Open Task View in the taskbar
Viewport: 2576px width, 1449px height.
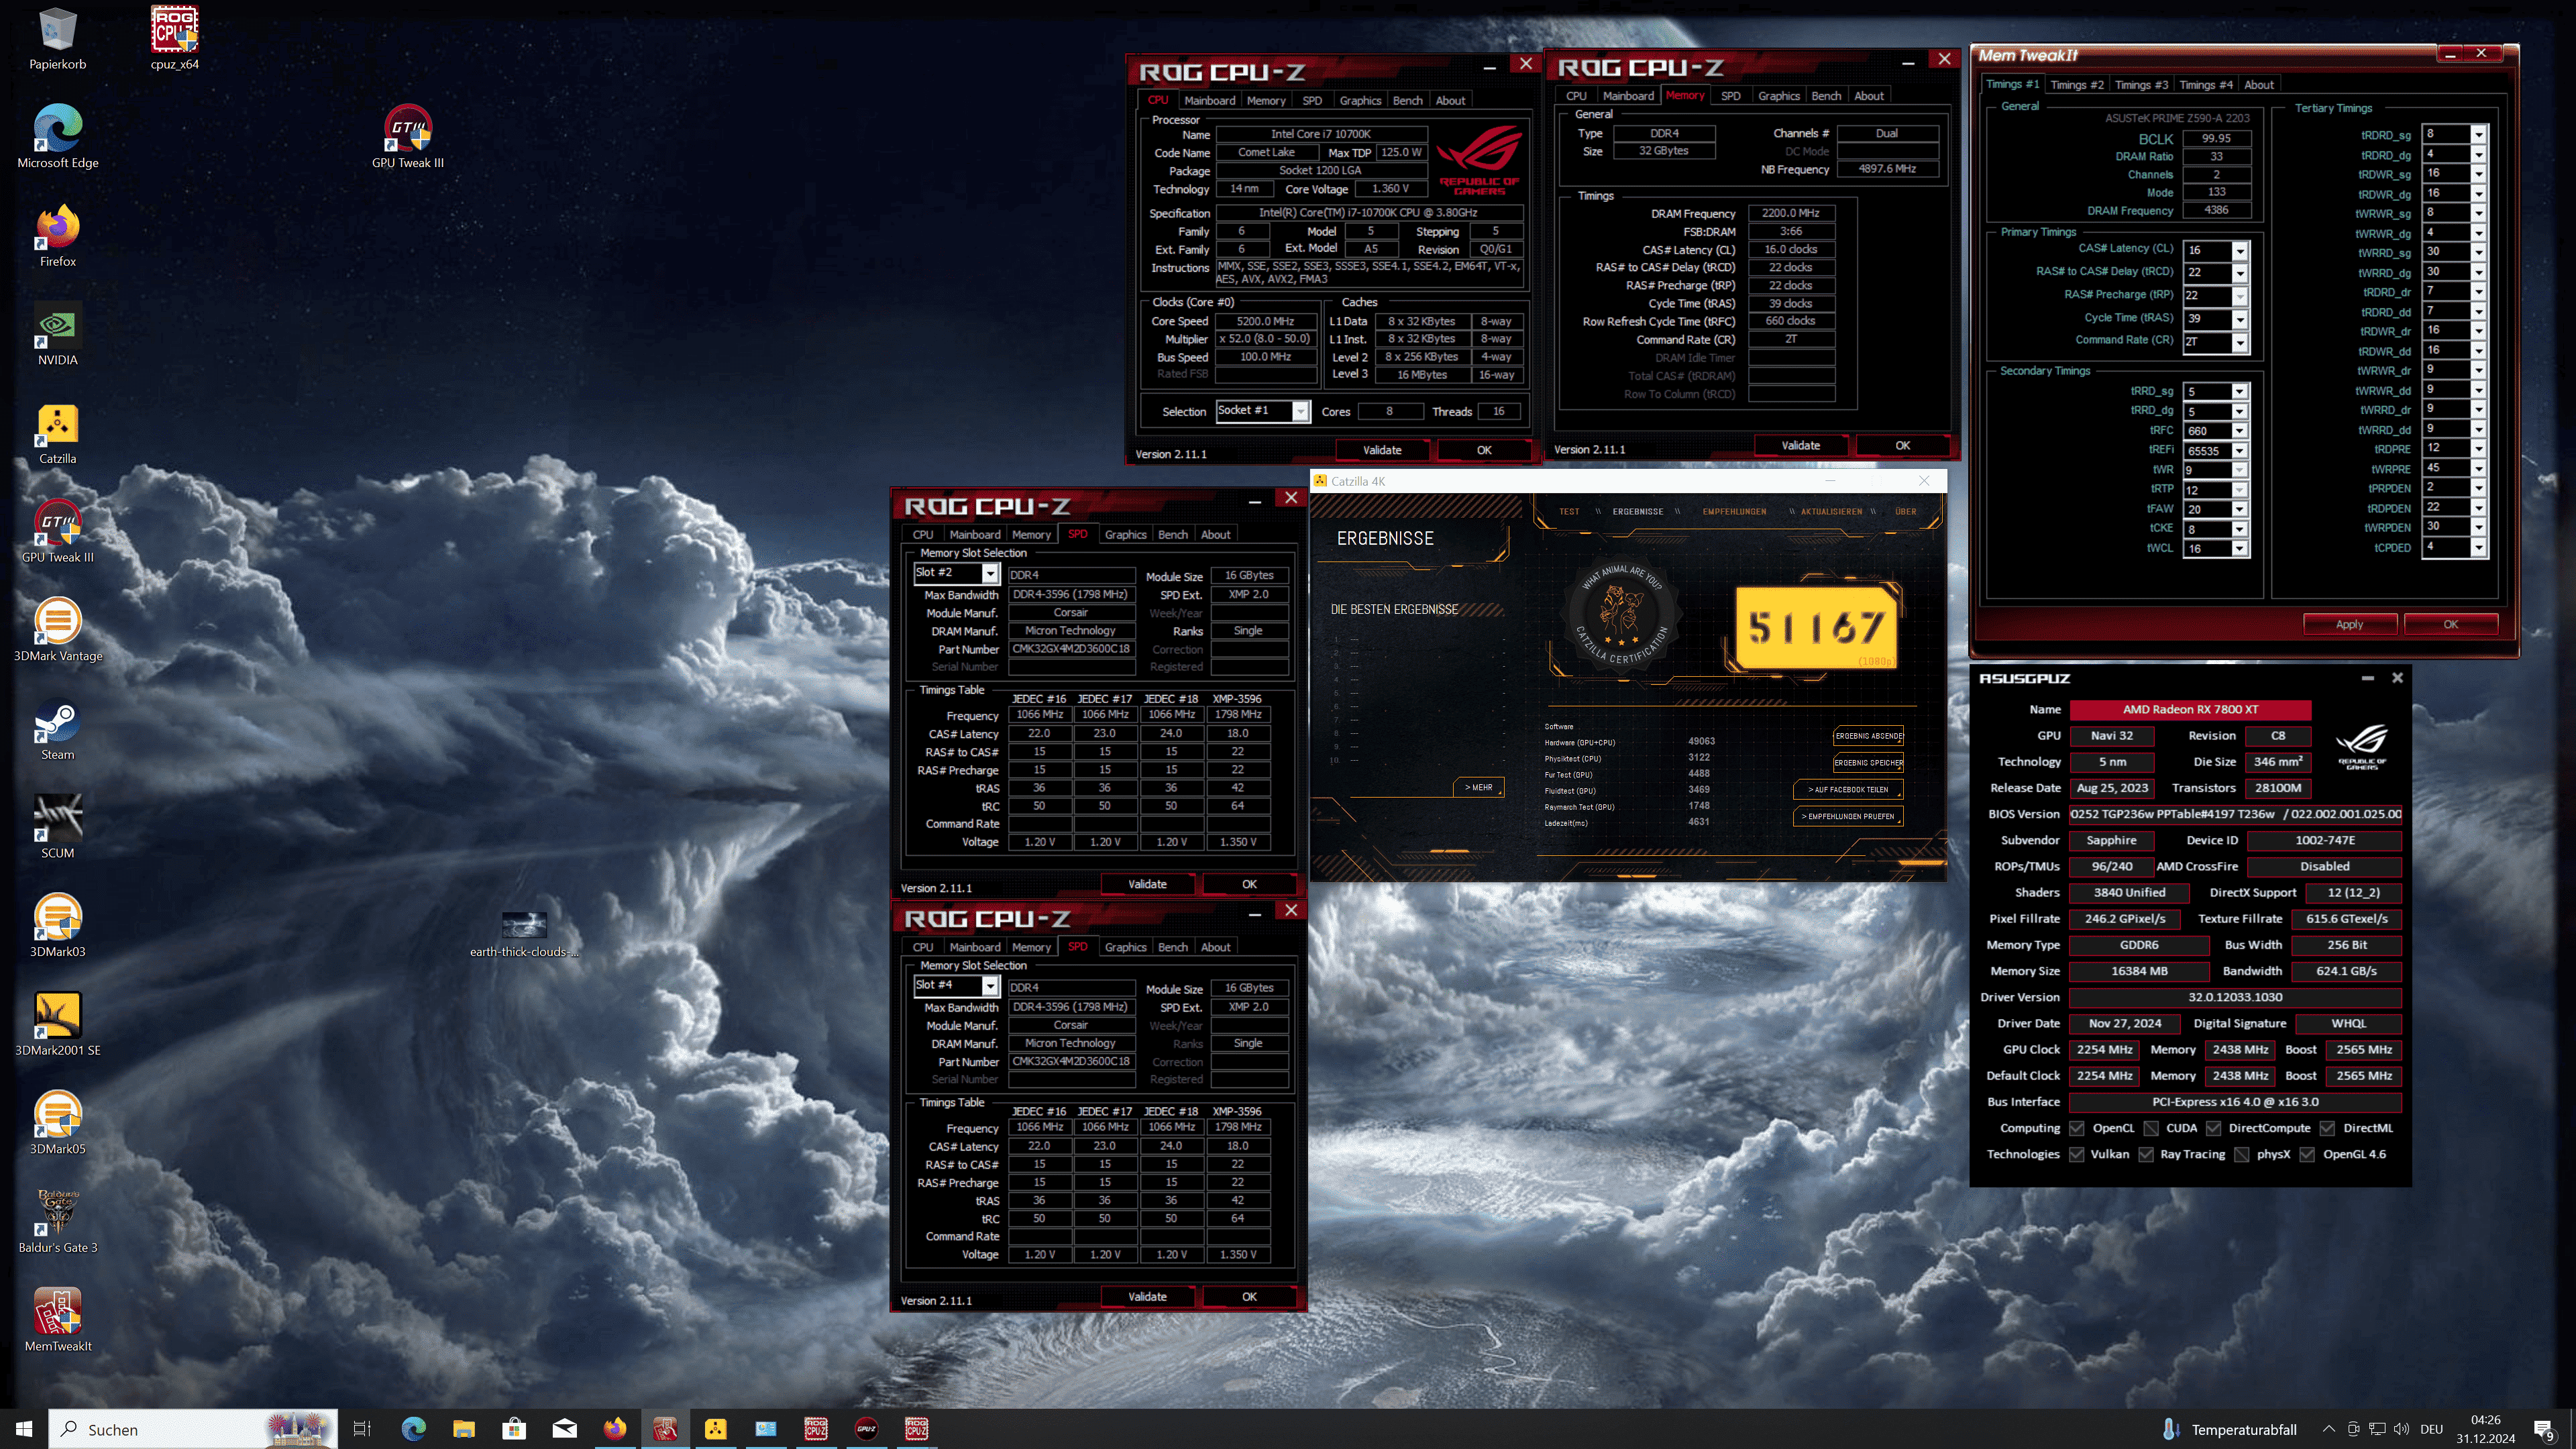[x=362, y=1429]
